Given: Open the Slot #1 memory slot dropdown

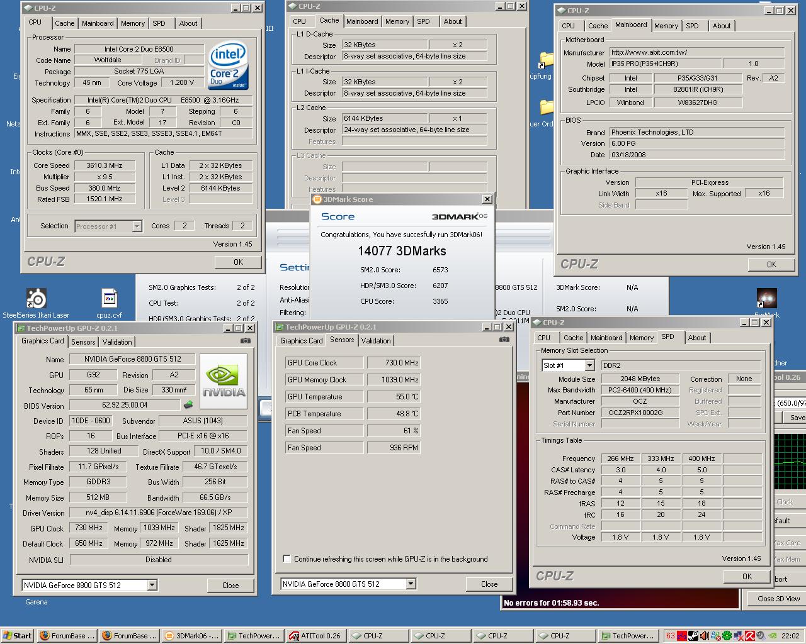Looking at the screenshot, I should click(x=589, y=365).
